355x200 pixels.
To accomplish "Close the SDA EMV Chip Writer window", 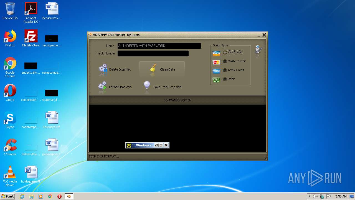I will coord(264,35).
